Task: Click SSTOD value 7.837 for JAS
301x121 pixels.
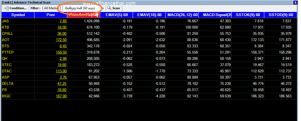Action: [286, 21]
